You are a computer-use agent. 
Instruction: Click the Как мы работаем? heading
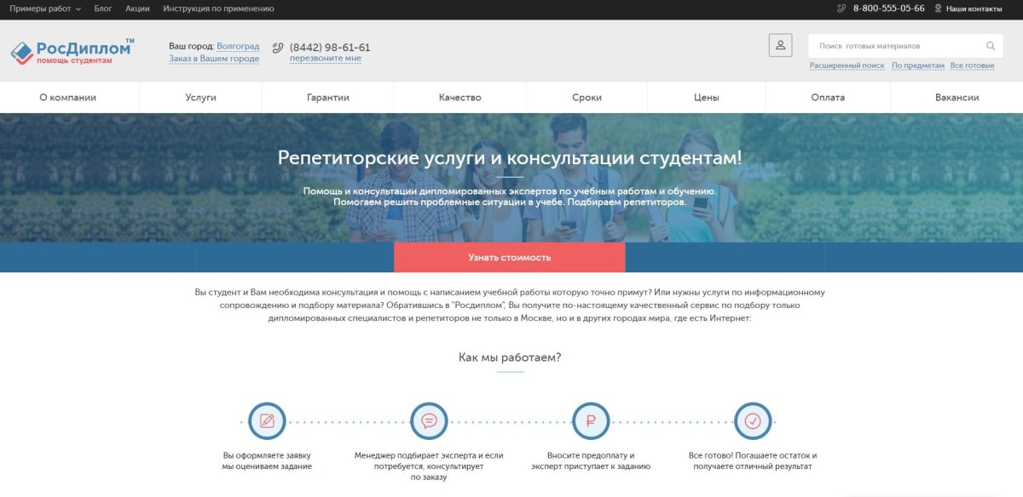coord(510,357)
